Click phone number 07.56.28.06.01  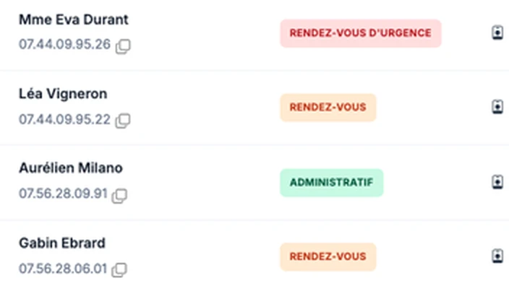tap(63, 269)
